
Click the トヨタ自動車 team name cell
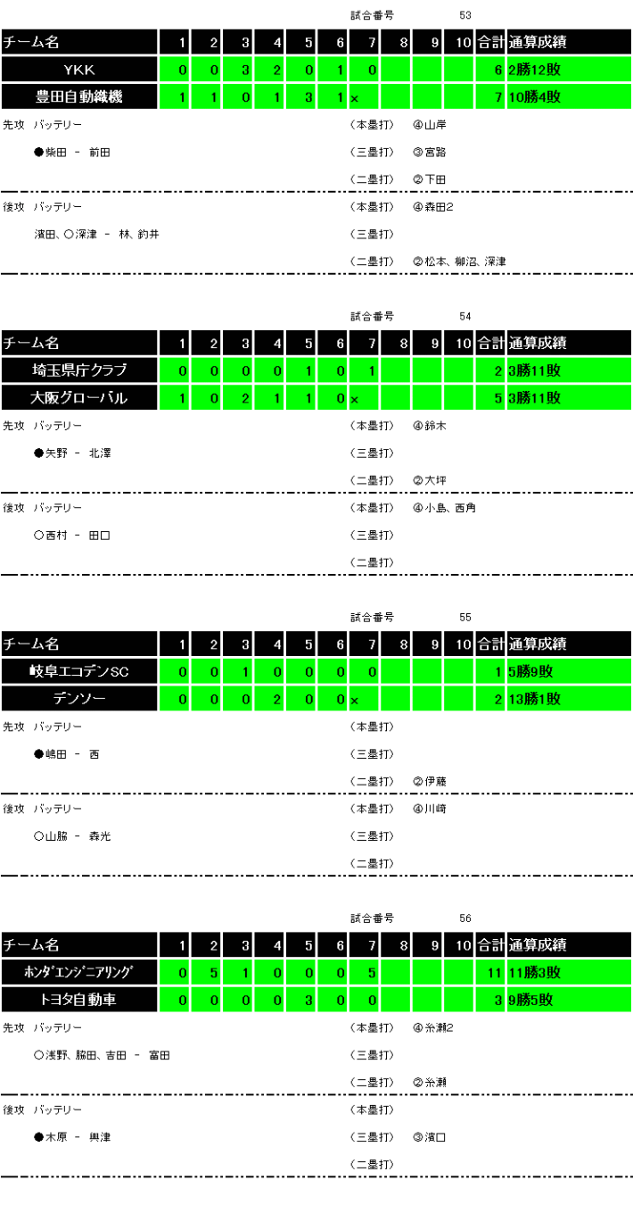coord(79,1000)
